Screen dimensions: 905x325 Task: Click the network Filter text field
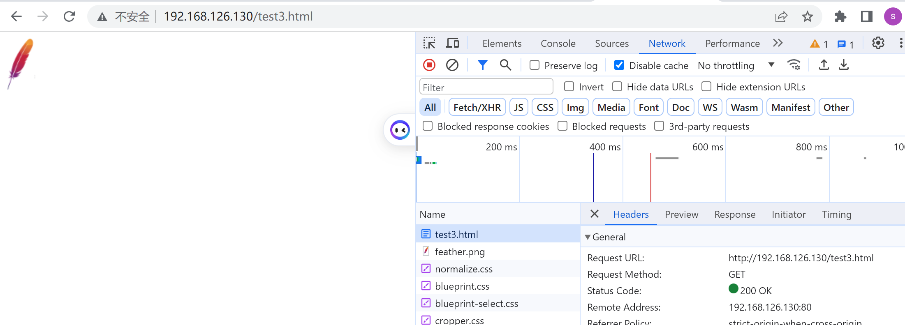486,88
